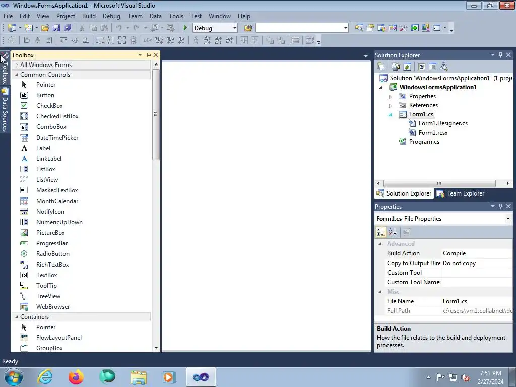Collapse the Common Controls group
Viewport: 516px width, 387px height.
pyautogui.click(x=17, y=75)
